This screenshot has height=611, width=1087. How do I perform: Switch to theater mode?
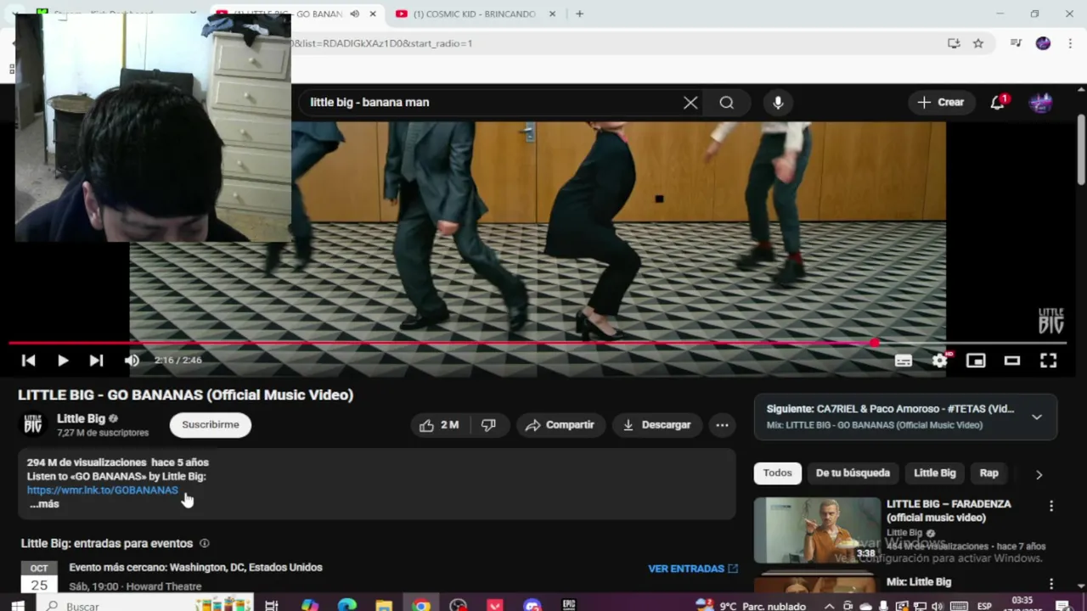pos(1012,361)
